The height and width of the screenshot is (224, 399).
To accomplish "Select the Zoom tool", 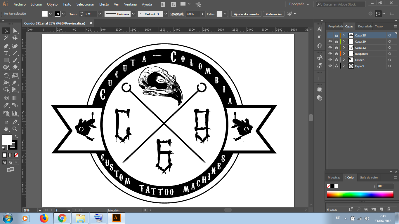I will click(15, 129).
